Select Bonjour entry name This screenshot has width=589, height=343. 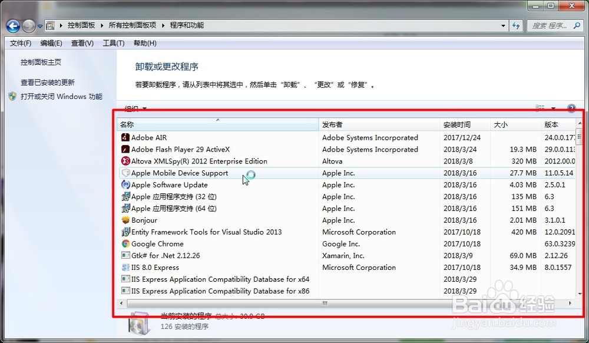point(144,220)
